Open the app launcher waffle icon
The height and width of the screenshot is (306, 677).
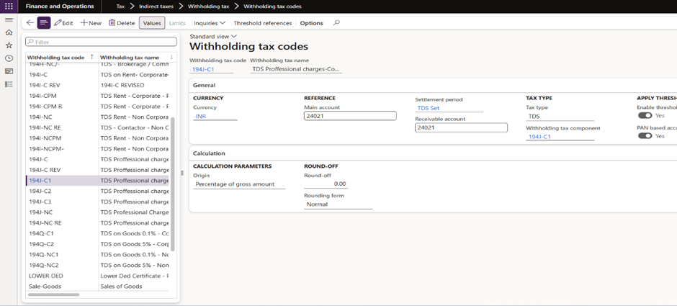(8, 6)
